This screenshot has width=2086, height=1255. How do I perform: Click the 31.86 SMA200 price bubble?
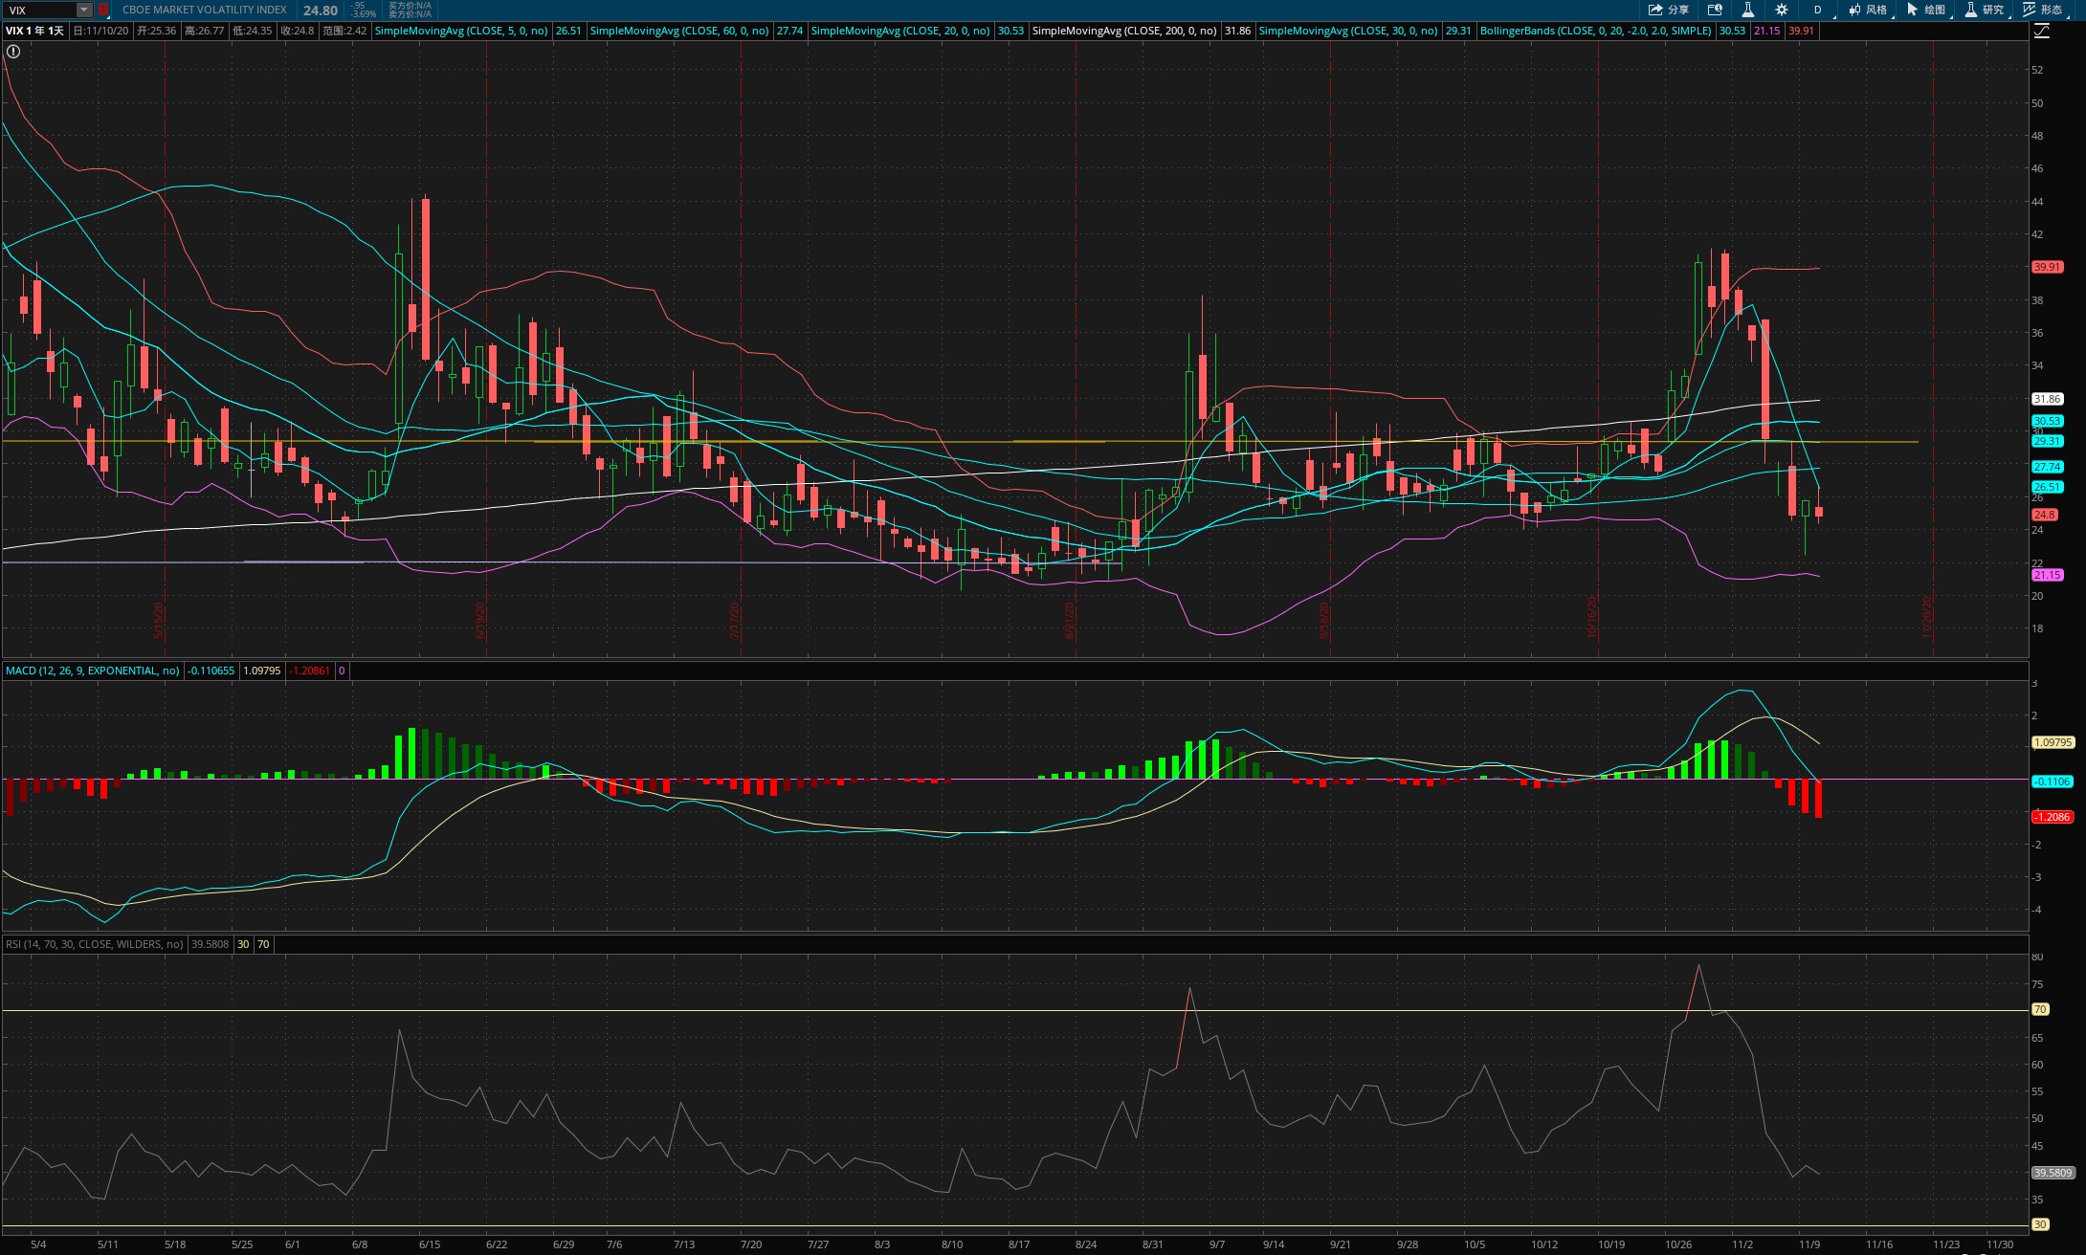(x=2048, y=399)
